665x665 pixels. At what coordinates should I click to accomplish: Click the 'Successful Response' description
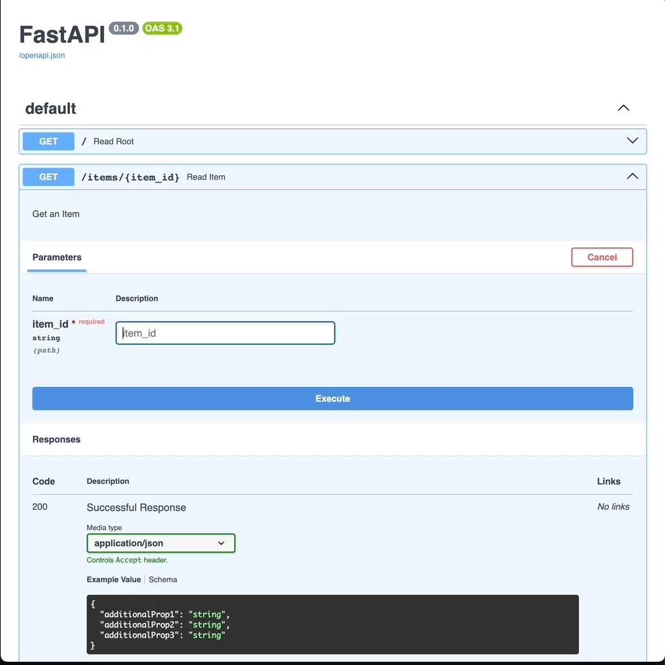pyautogui.click(x=136, y=508)
